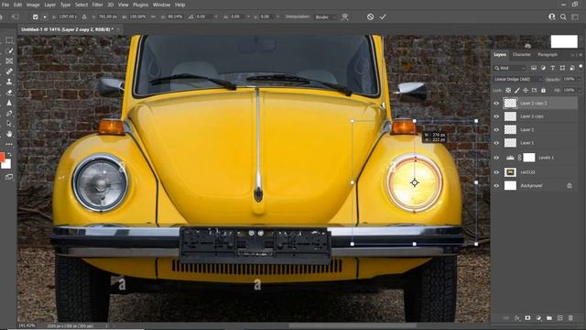
Task: Switch to warp mode icon
Action: click(345, 16)
